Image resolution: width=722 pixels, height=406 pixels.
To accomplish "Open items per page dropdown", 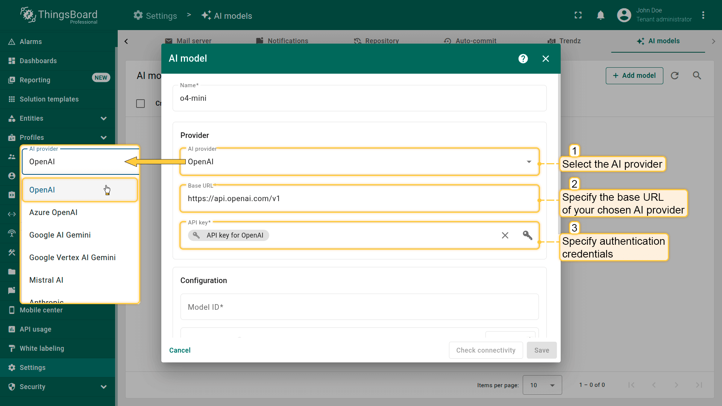I will pyautogui.click(x=542, y=385).
